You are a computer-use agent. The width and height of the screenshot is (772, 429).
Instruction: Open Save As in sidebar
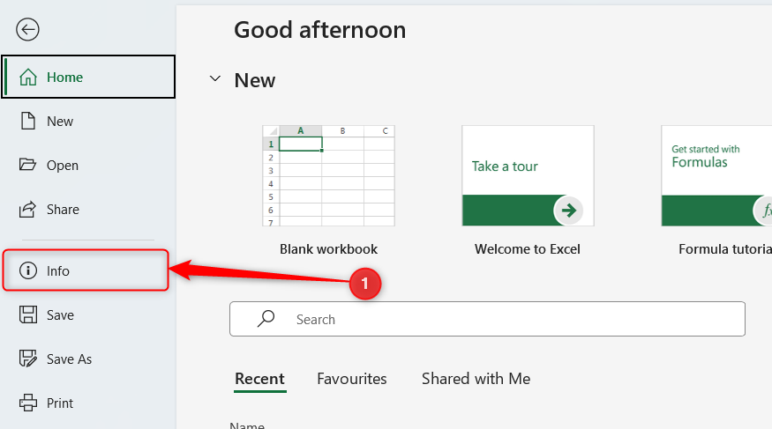88,359
